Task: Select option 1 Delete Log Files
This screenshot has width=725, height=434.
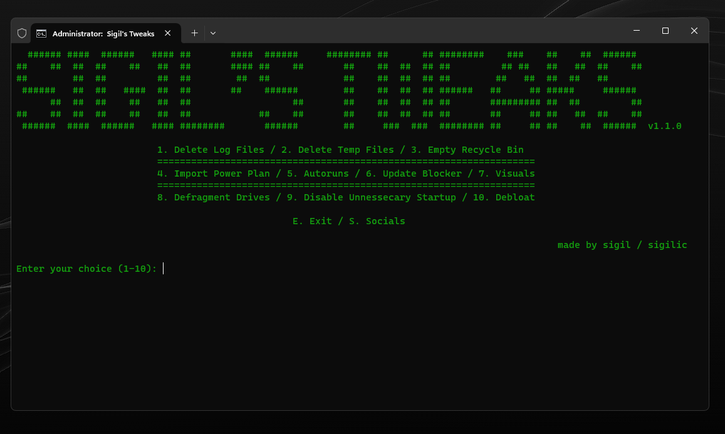Action: [x=211, y=149]
